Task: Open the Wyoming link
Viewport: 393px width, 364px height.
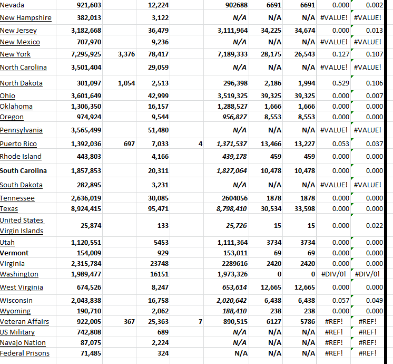Action: tap(15, 311)
